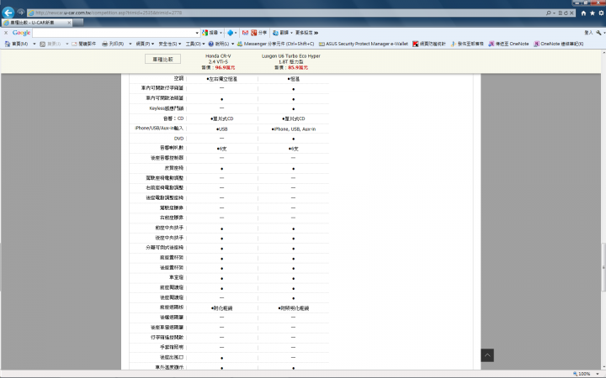Toggle Compatibility View icon in address bar
The image size is (606, 378).
pyautogui.click(x=560, y=13)
